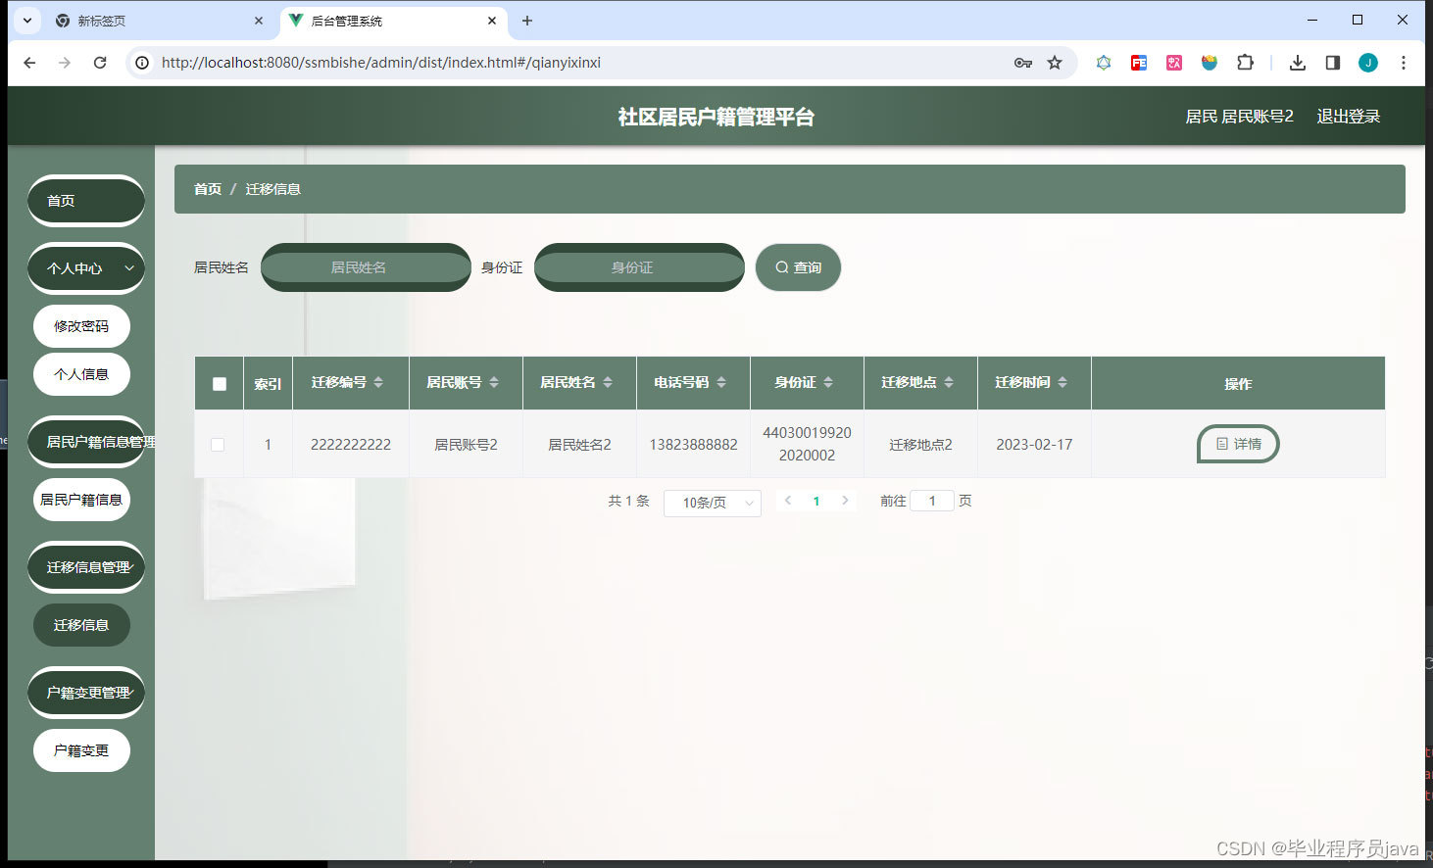Click the 居民 居民账号2 user label
This screenshot has width=1433, height=868.
[x=1239, y=117]
